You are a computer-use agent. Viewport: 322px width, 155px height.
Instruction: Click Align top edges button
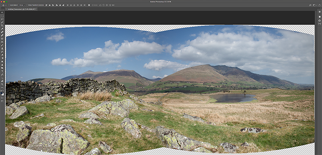point(46,5)
